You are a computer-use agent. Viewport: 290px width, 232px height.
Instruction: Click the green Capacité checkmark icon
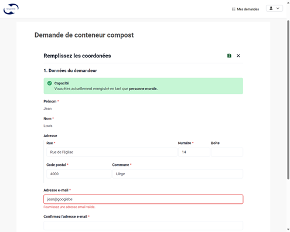click(x=50, y=83)
